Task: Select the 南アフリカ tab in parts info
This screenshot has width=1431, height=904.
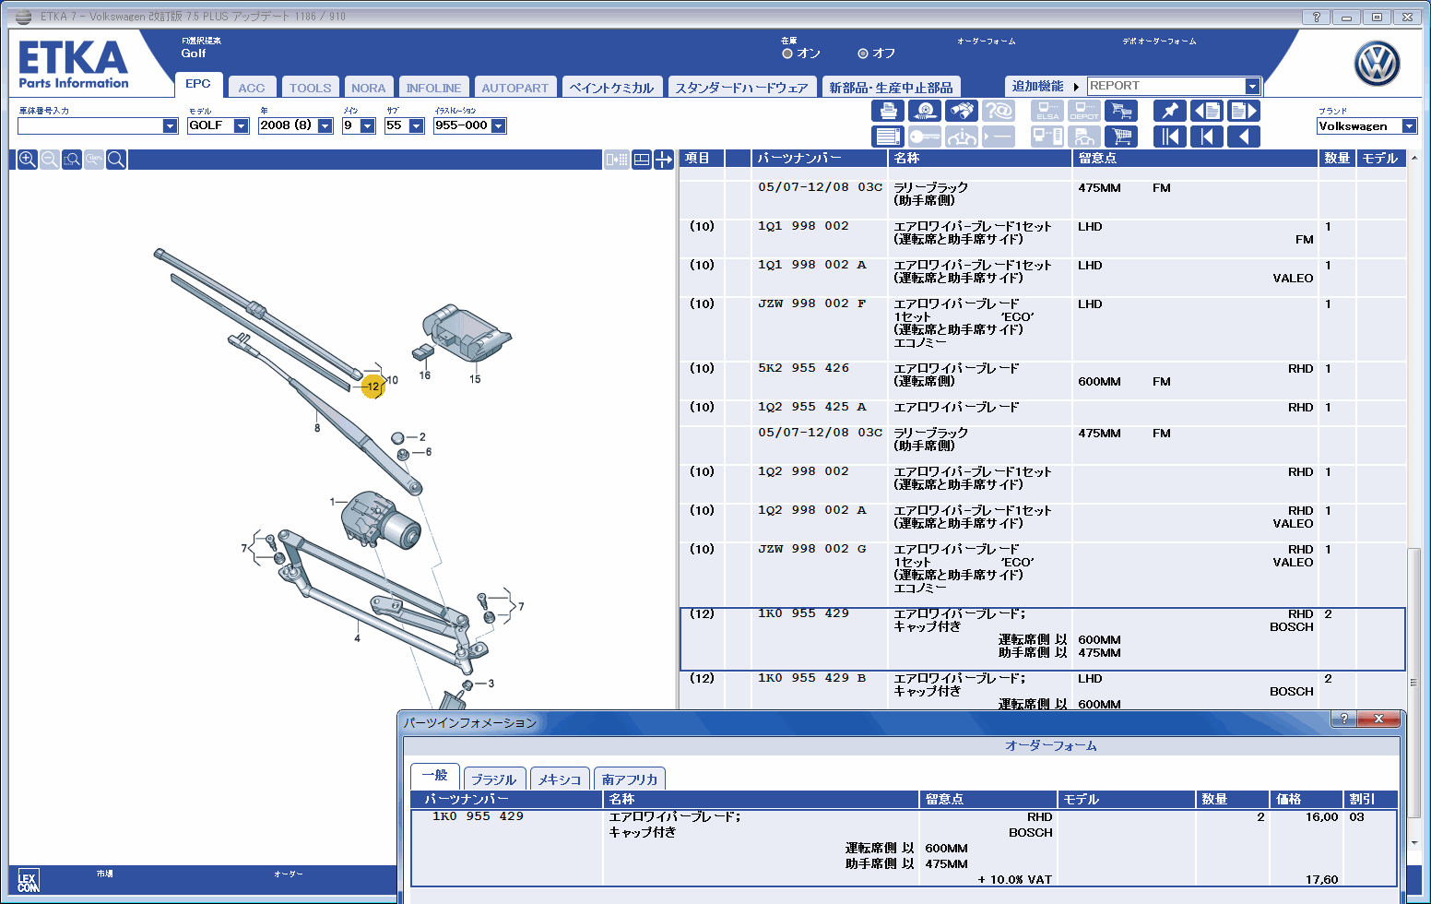Action: [630, 779]
